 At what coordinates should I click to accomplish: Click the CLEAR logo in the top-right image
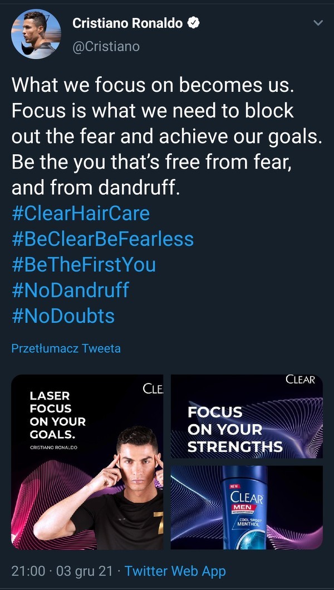301,380
